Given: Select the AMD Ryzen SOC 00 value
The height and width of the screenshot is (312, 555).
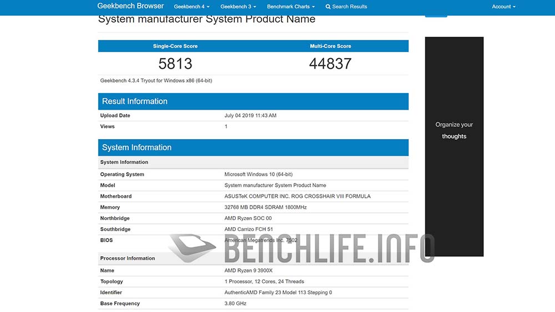Looking at the screenshot, I should point(248,218).
